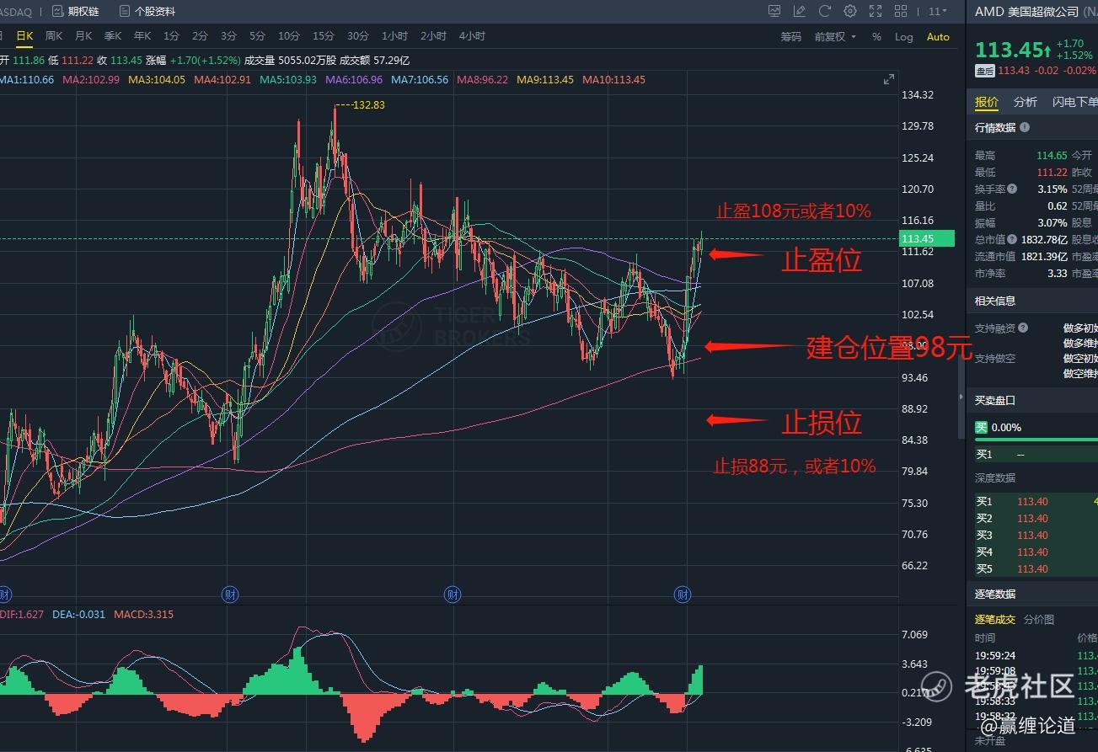The width and height of the screenshot is (1098, 752).
Task: Click the DIF:1.627 indicator value
Action: coord(22,615)
